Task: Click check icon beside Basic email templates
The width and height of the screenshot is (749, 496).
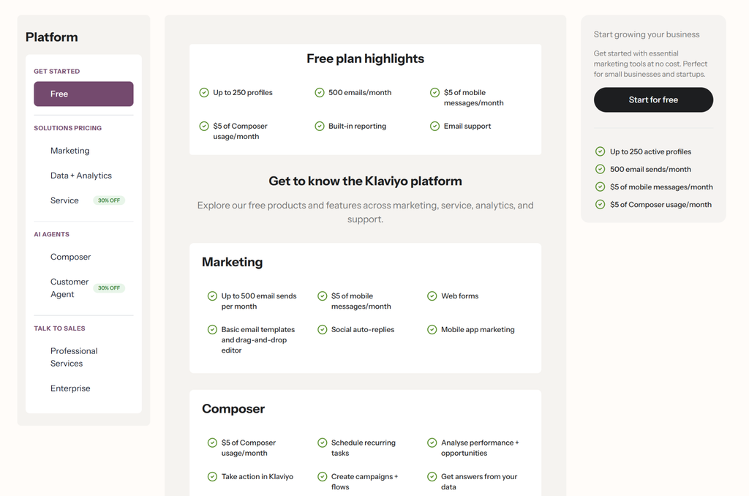Action: click(x=213, y=329)
